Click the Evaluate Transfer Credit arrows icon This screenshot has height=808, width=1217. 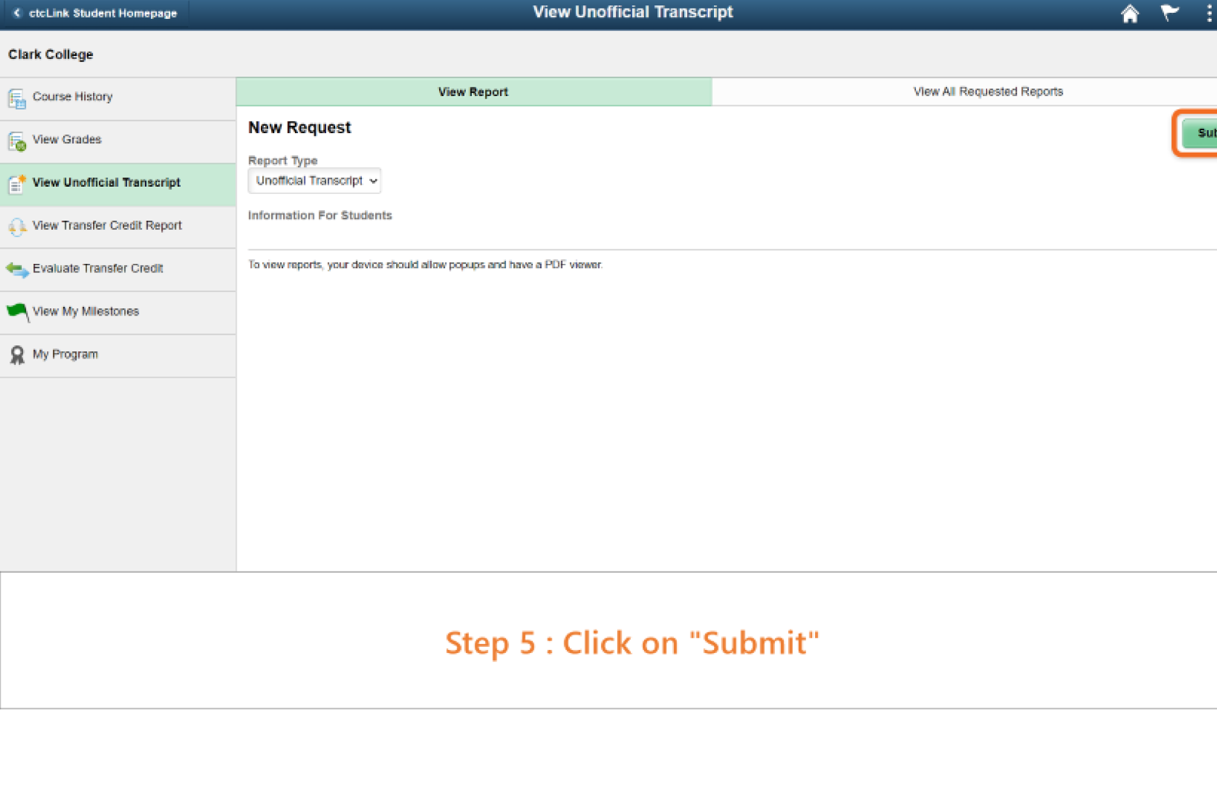tap(16, 269)
